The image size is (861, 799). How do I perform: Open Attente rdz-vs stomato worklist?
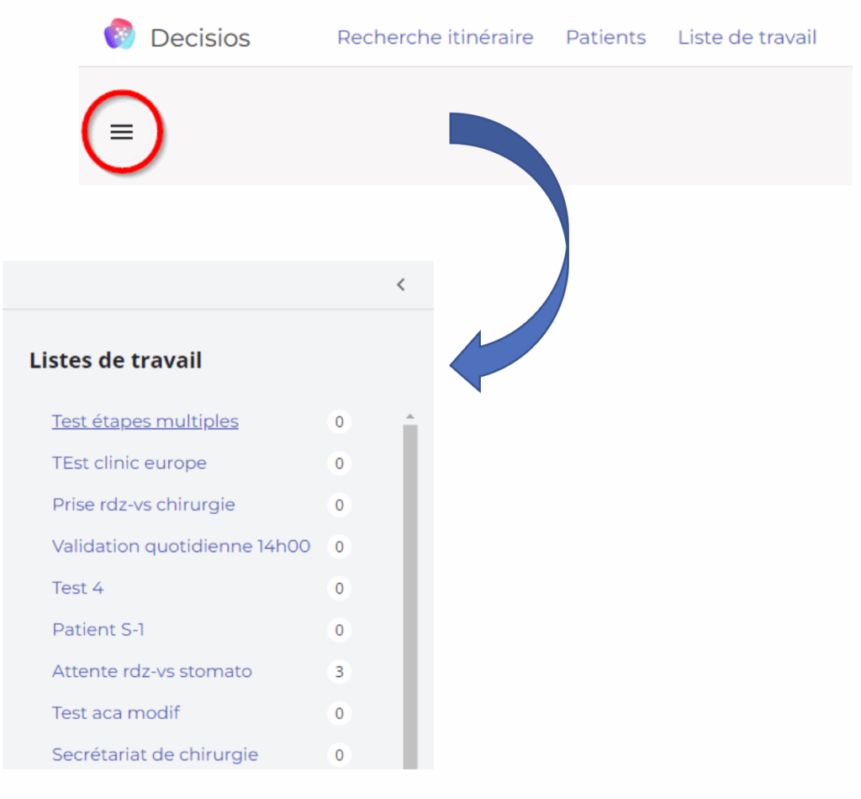151,671
